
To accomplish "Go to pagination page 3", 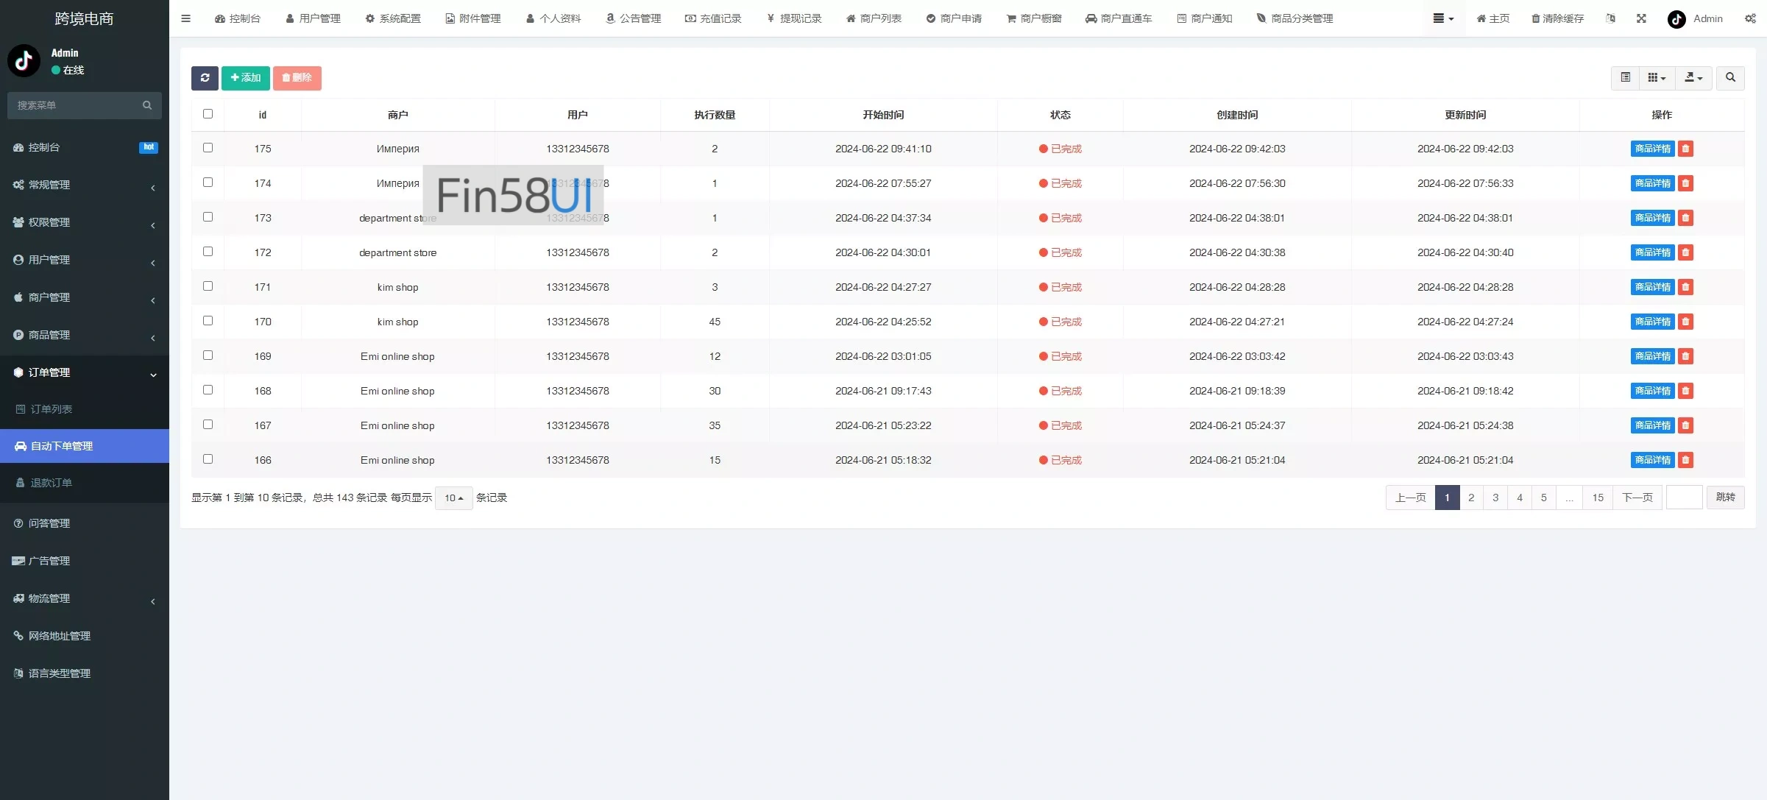I will (x=1495, y=498).
